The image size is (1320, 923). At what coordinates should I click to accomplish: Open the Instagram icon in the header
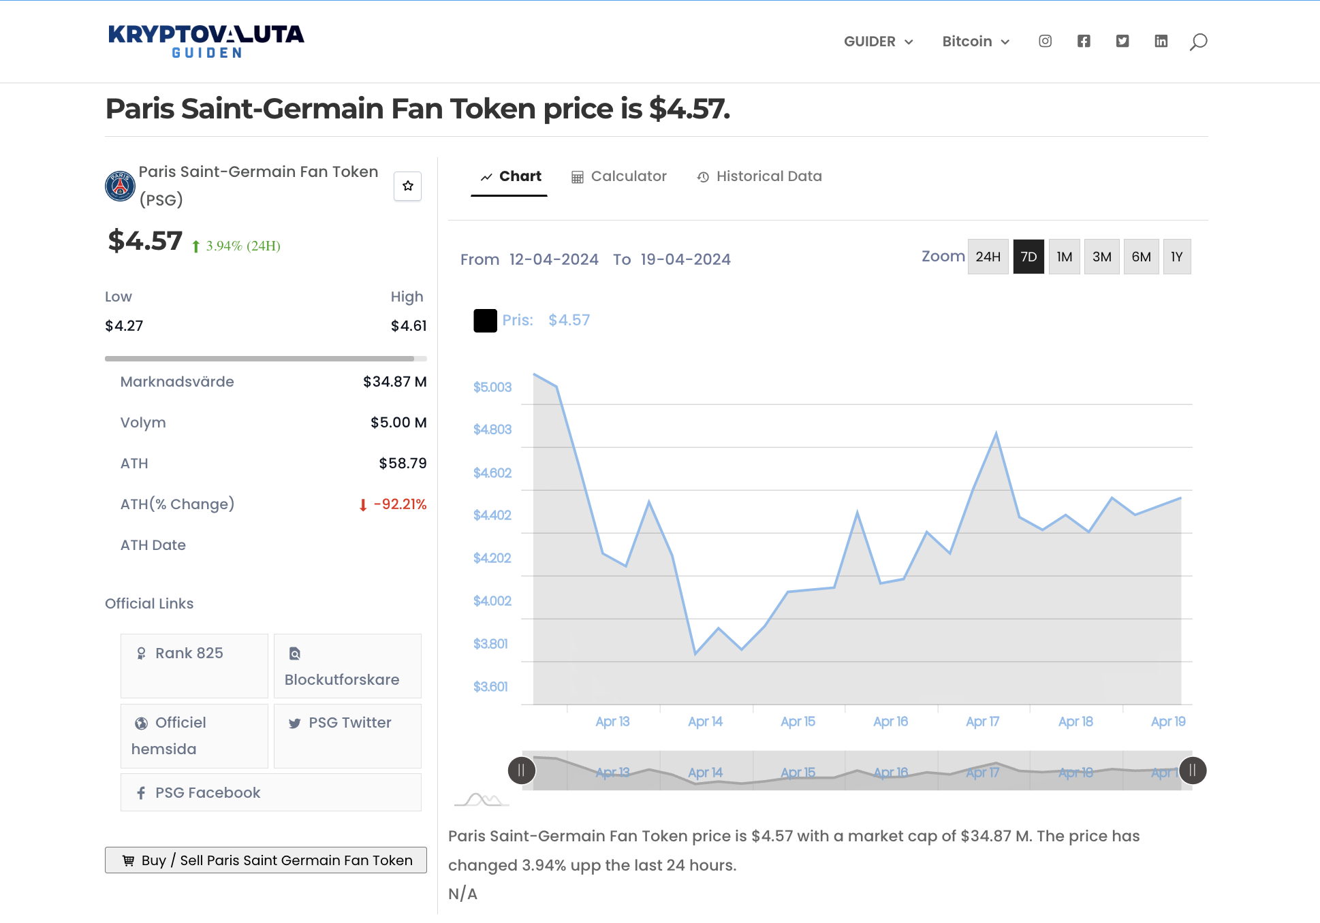coord(1045,42)
